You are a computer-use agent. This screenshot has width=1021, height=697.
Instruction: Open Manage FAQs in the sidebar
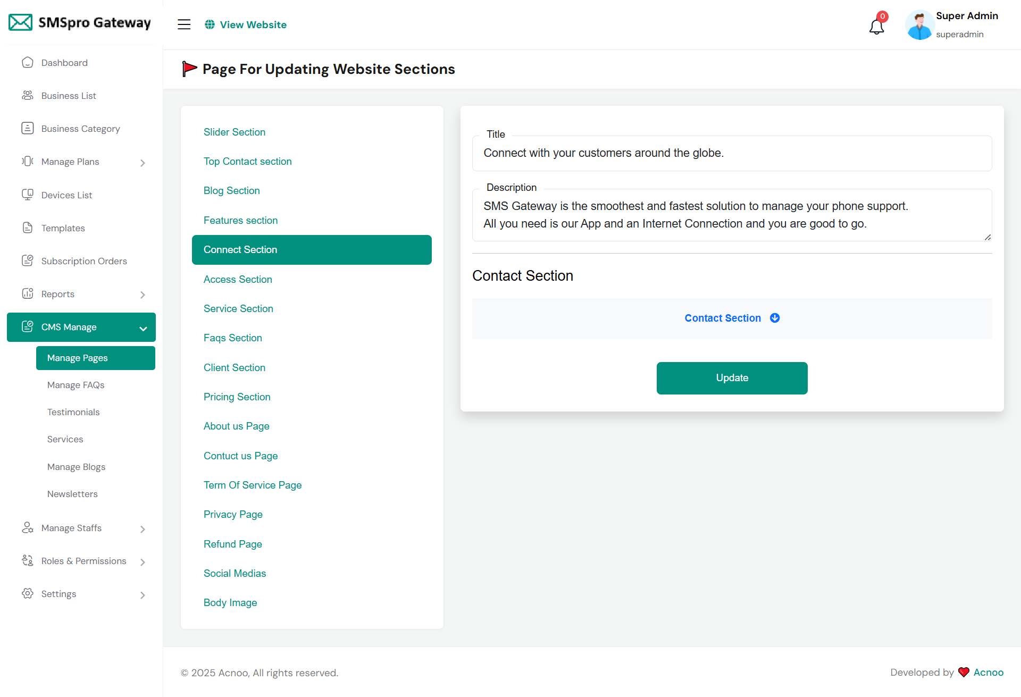pos(76,385)
